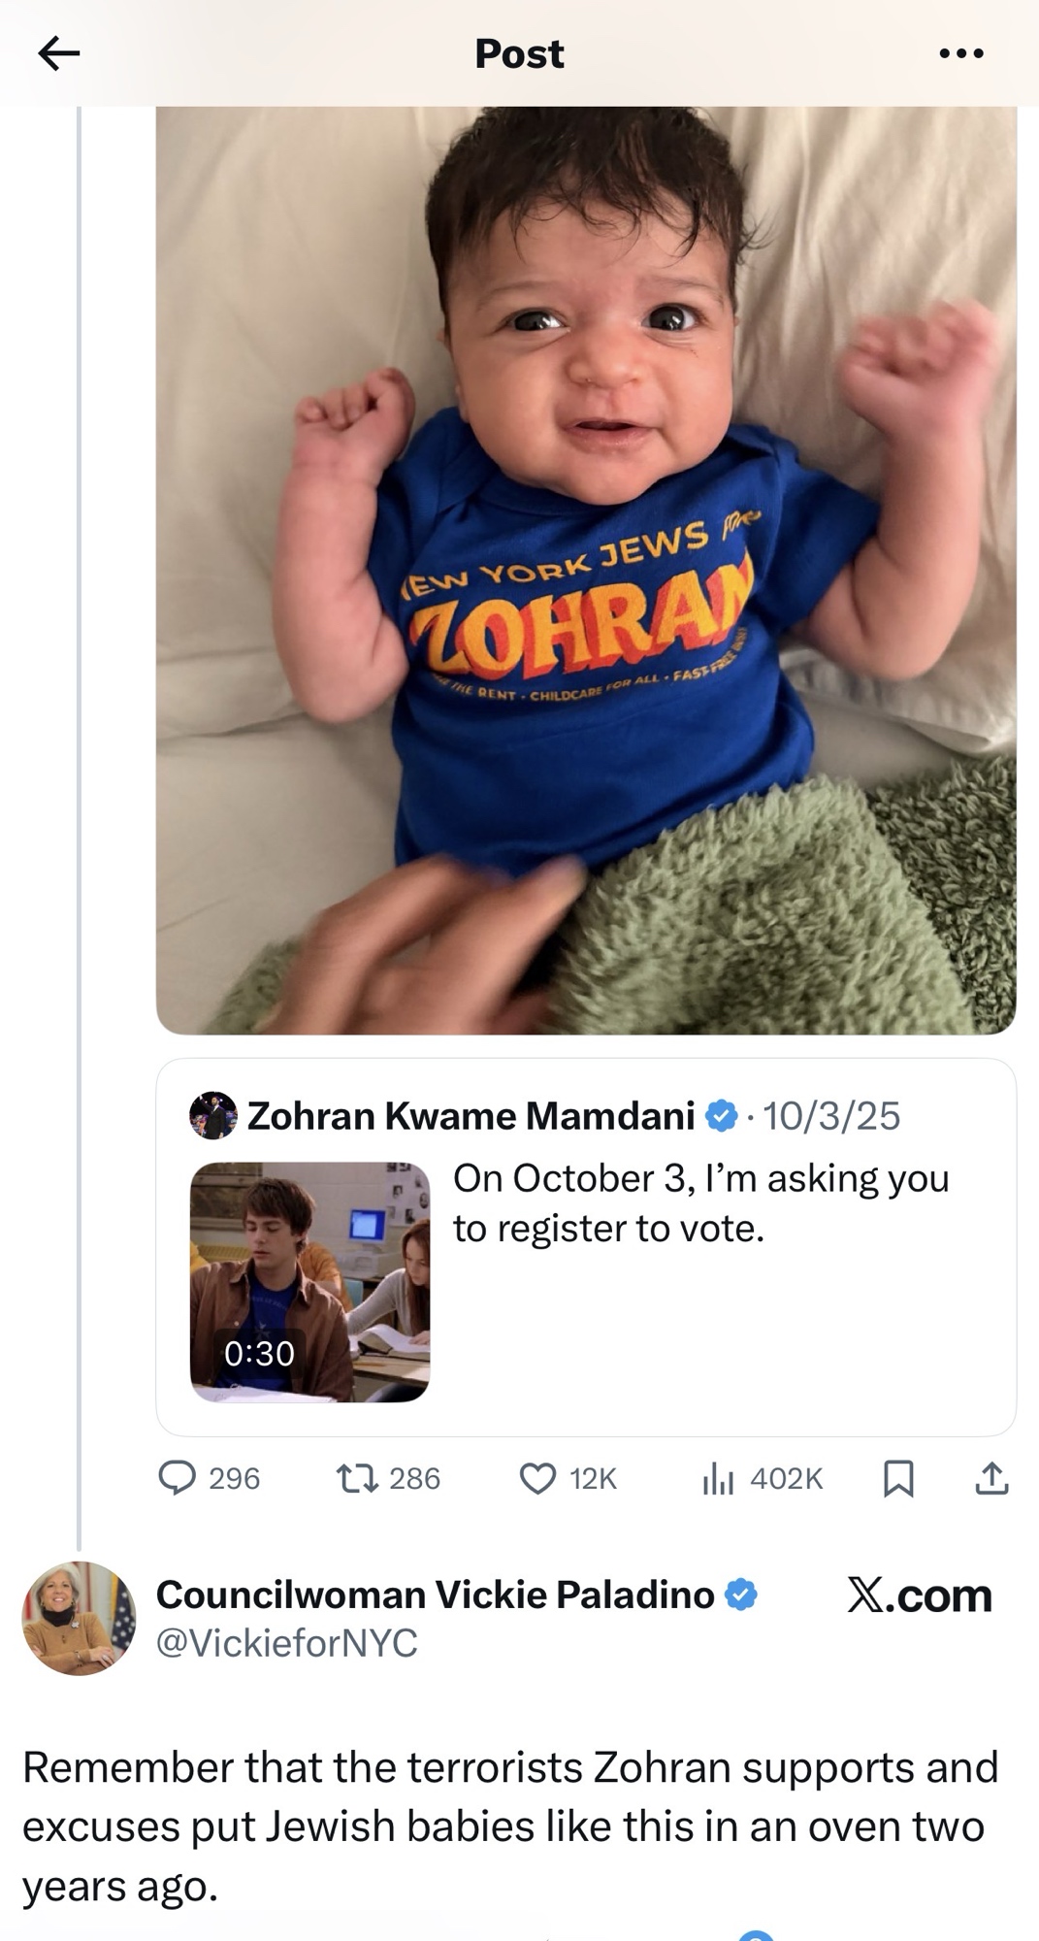
Task: Tap the Councilwoman Vickie Paladino display name
Action: click(435, 1595)
